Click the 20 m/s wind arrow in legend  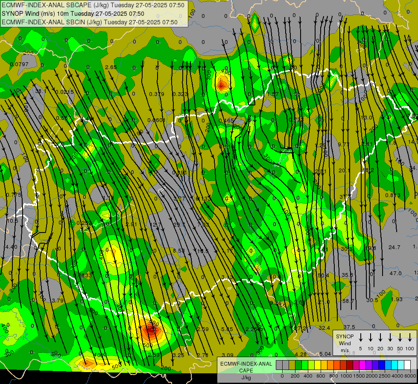click(x=380, y=337)
